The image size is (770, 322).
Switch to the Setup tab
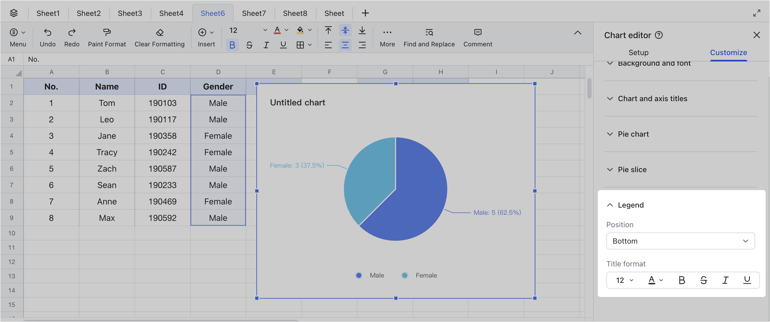tap(638, 53)
